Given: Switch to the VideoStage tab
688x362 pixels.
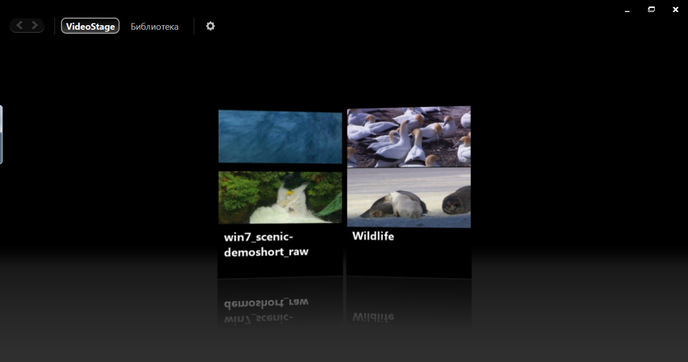Looking at the screenshot, I should coord(90,26).
